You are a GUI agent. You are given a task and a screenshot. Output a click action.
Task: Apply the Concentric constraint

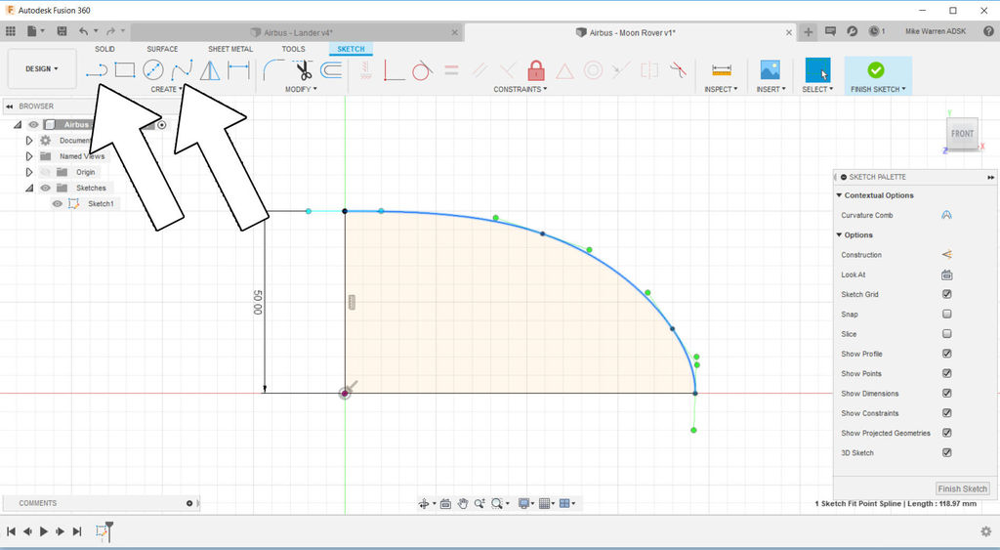593,70
